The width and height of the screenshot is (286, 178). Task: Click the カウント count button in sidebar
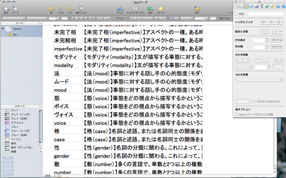tap(8, 174)
